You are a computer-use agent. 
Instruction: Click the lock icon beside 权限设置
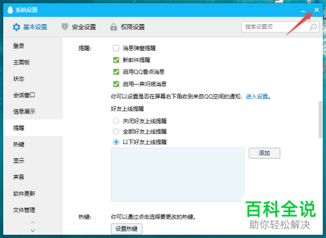113,27
